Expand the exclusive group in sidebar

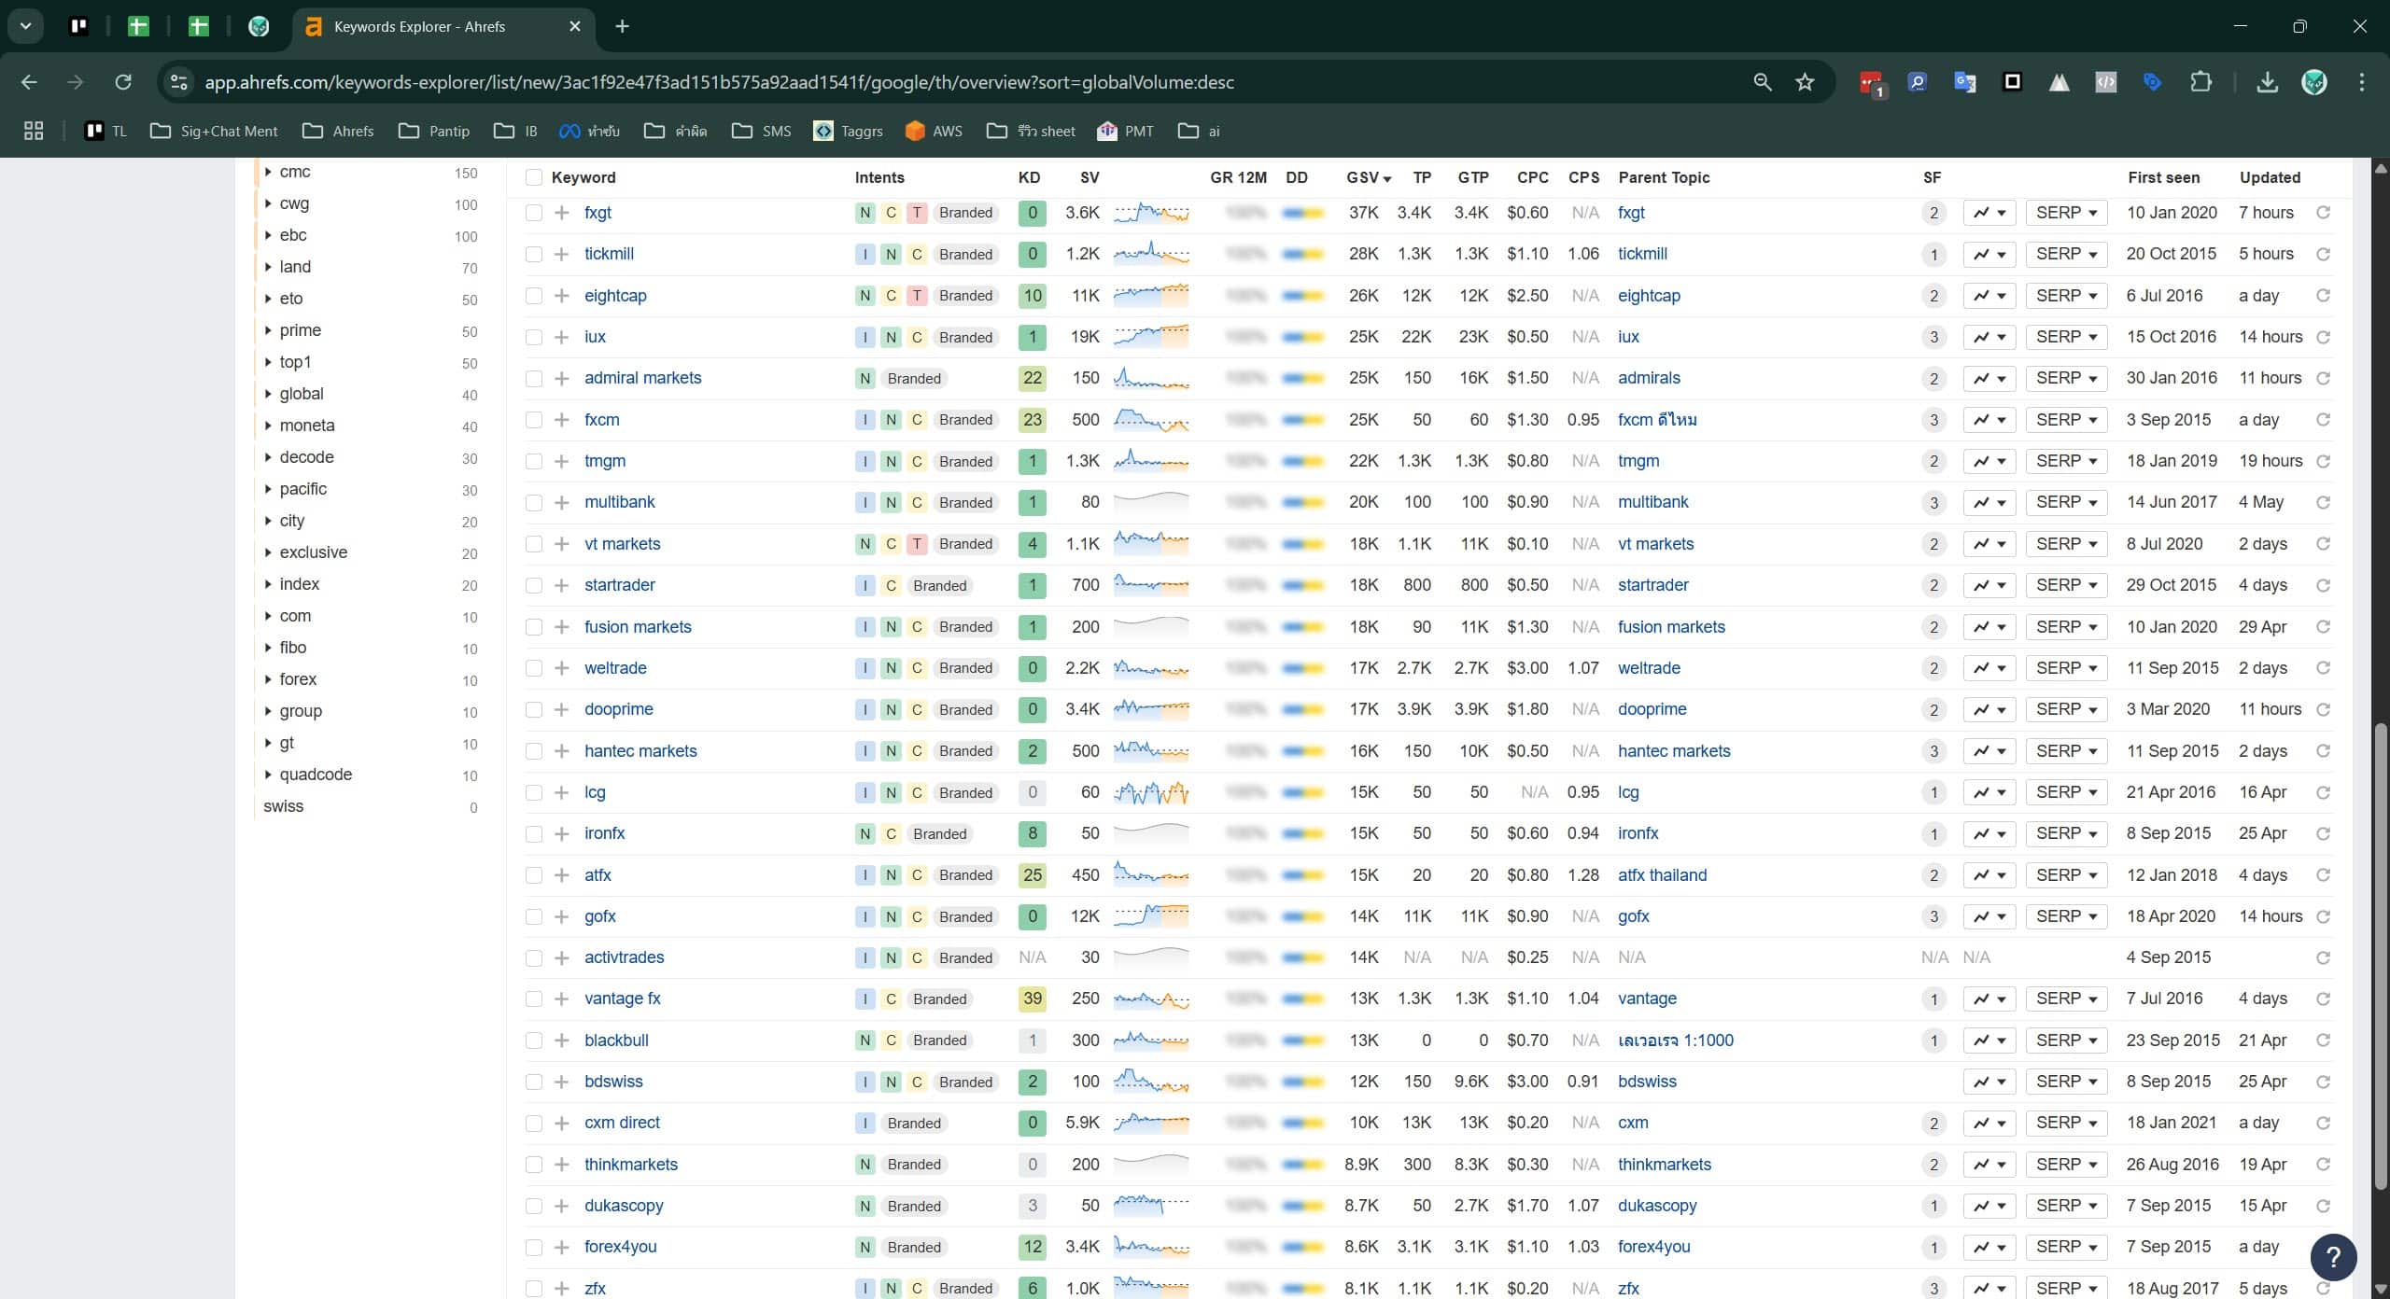(x=268, y=552)
